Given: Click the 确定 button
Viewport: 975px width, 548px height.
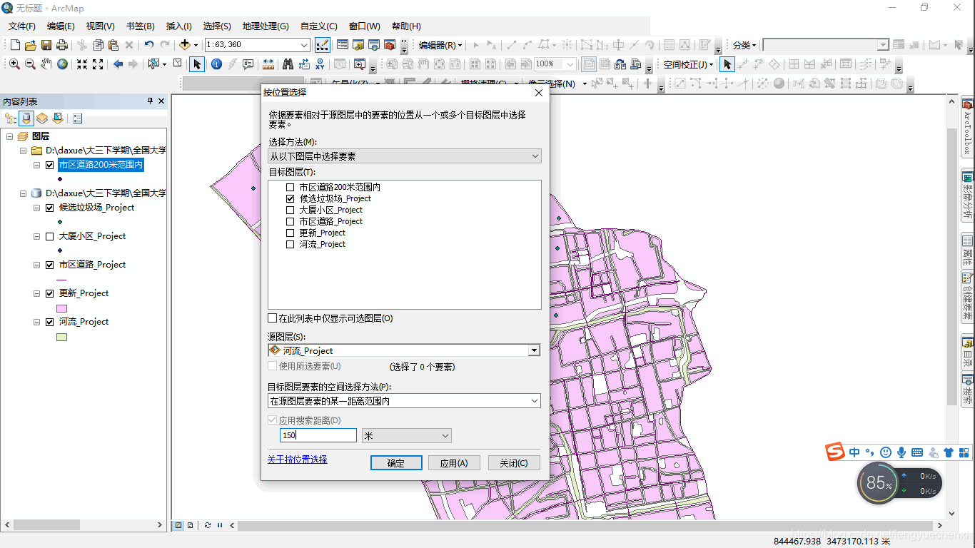Looking at the screenshot, I should click(x=396, y=463).
